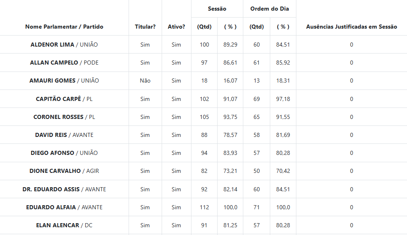Select DAVID REIS in the list
The height and width of the screenshot is (235, 407).
pos(51,135)
